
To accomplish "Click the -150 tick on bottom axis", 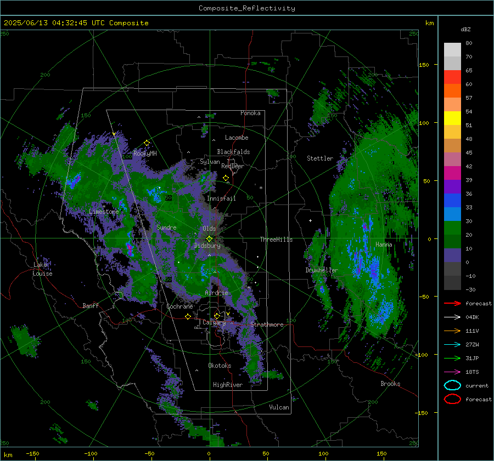I will coord(33,453).
